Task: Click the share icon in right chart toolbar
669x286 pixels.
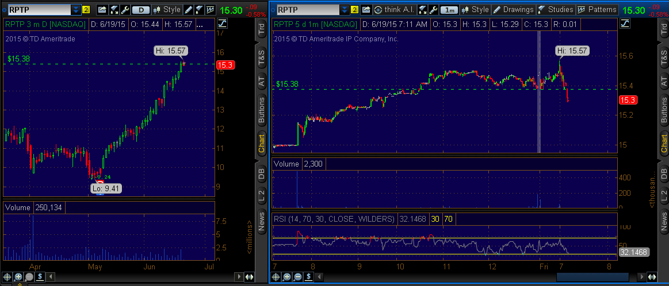Action: point(366,9)
